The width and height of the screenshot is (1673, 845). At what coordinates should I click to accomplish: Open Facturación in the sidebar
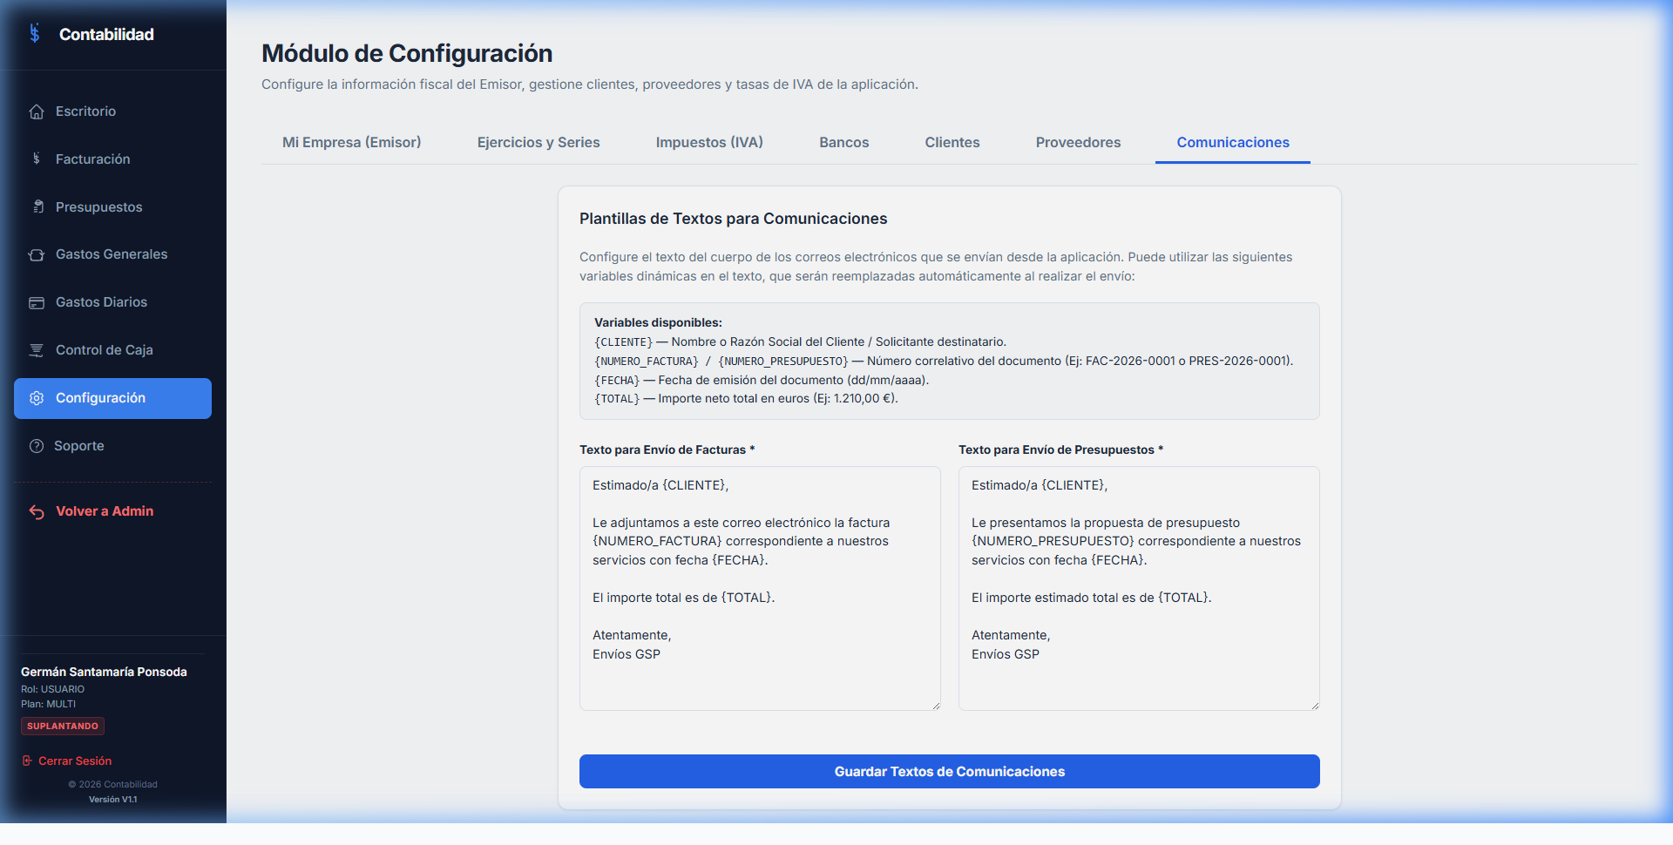pyautogui.click(x=112, y=159)
